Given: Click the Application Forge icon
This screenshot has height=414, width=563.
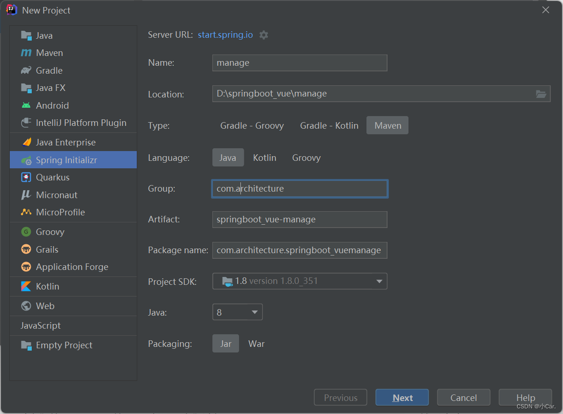Looking at the screenshot, I should click(x=26, y=267).
